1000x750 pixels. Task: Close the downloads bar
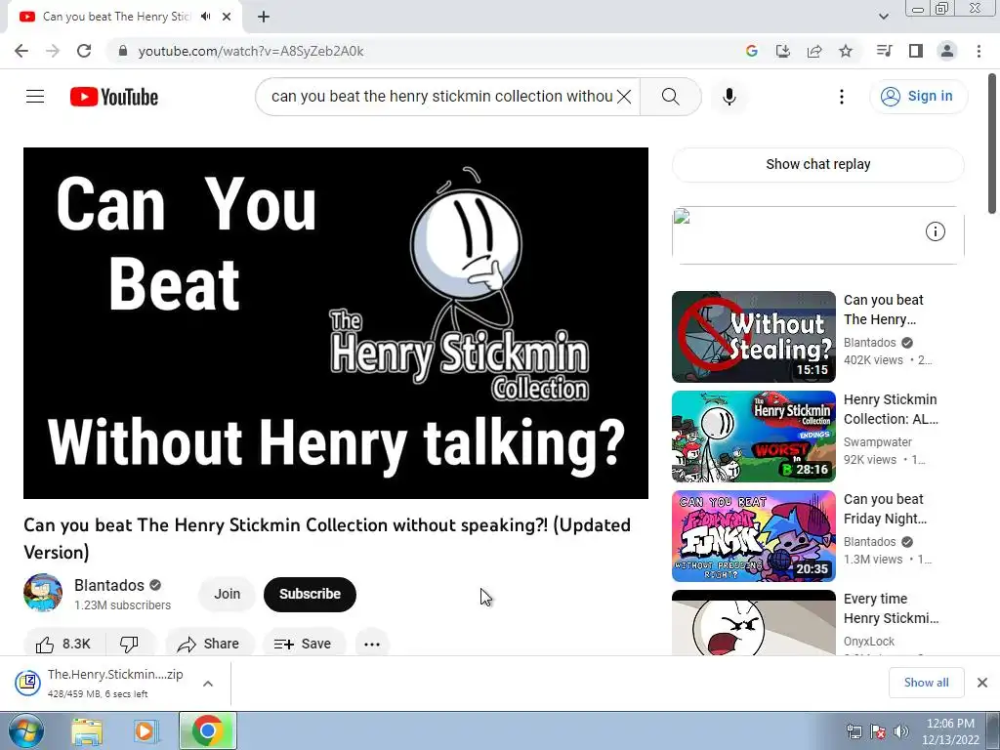[x=982, y=683]
